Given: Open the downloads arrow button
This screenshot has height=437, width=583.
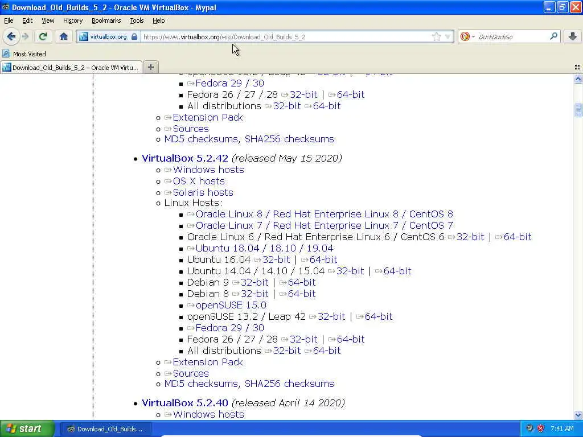Looking at the screenshot, I should 573,36.
